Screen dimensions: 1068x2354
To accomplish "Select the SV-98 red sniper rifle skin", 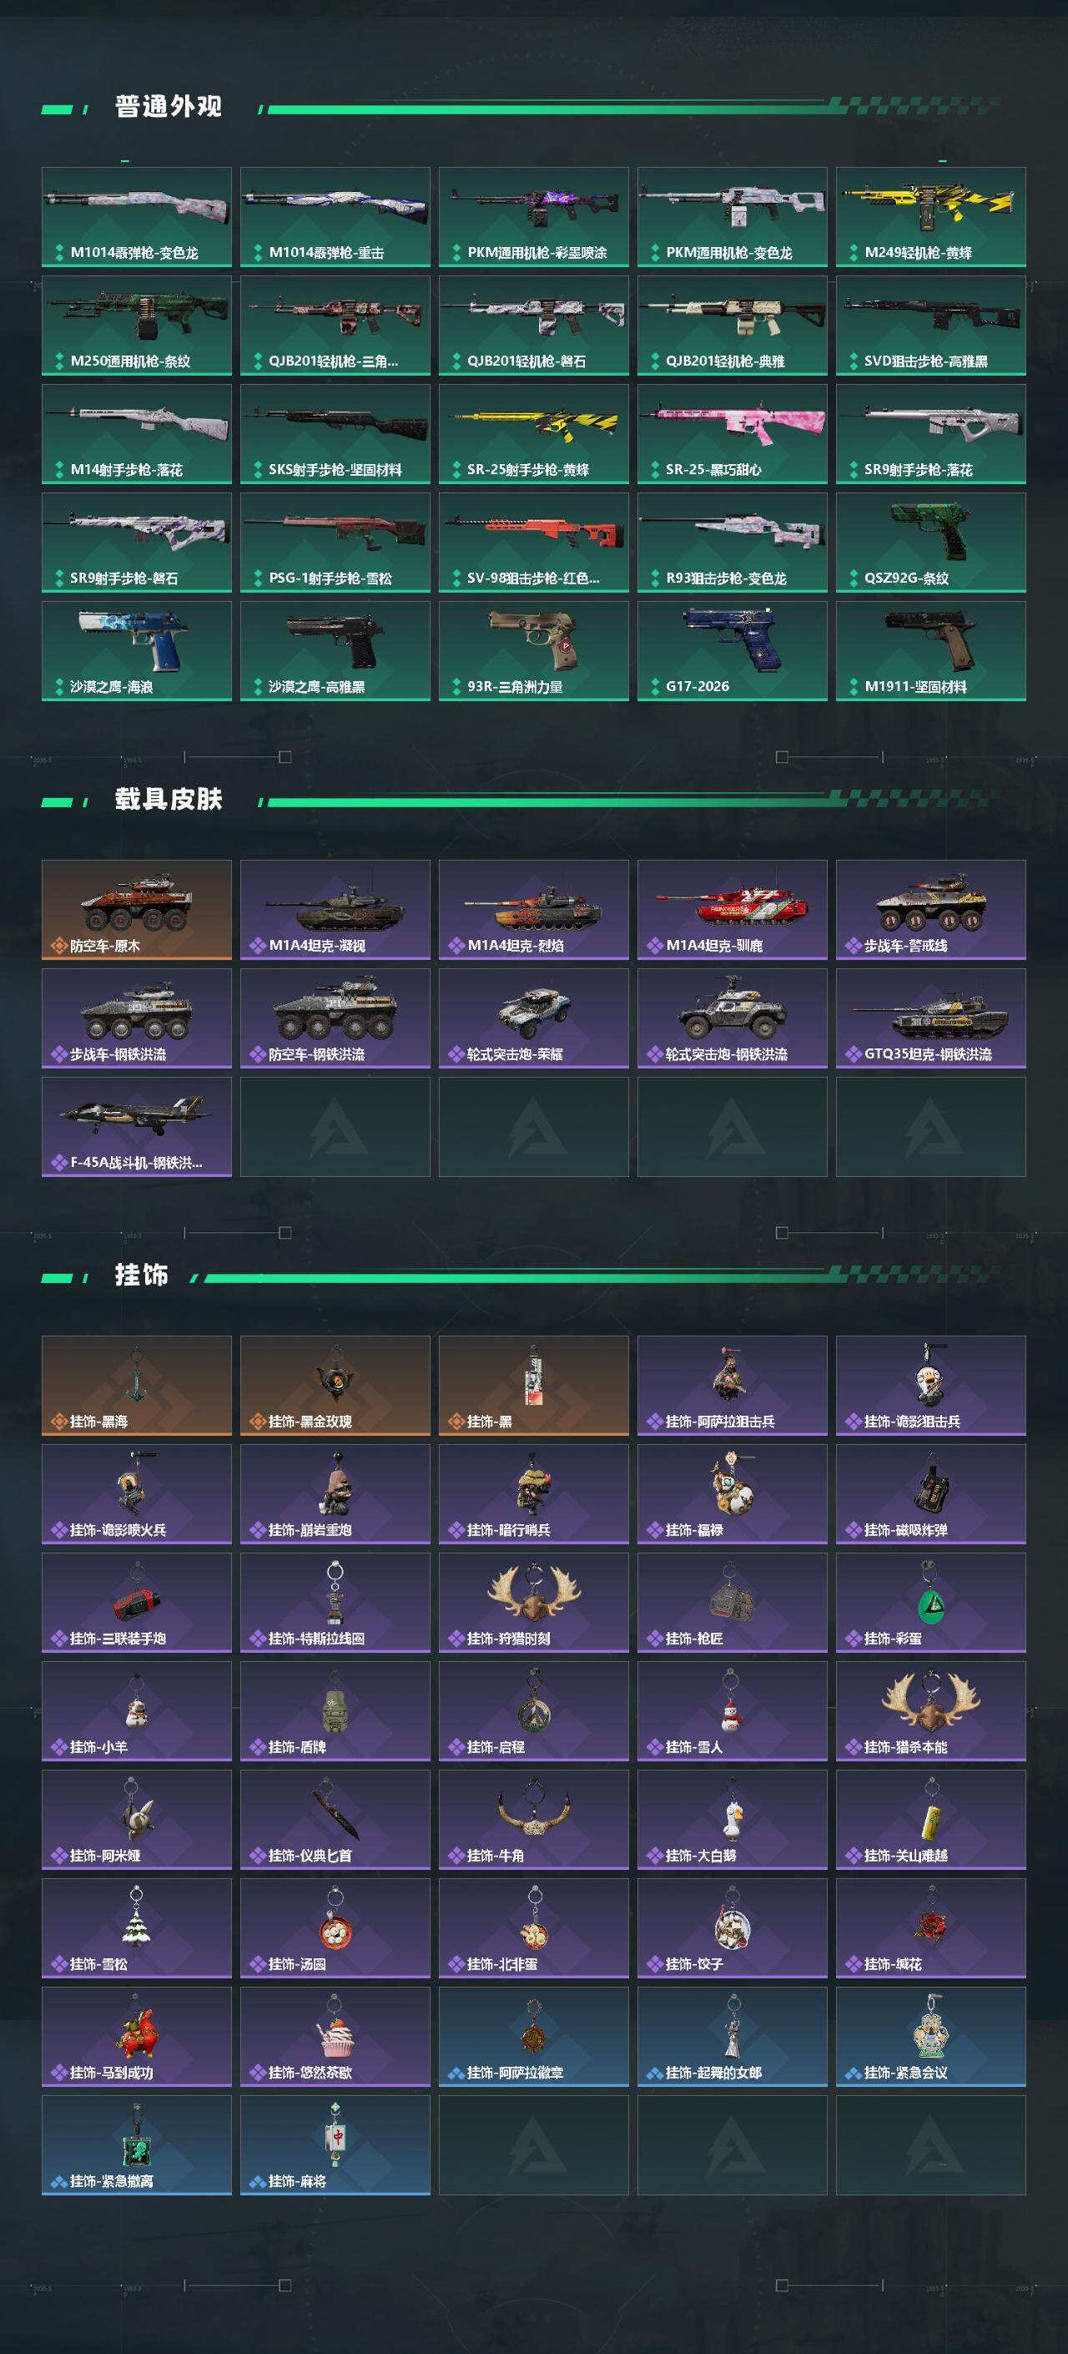I will point(533,542).
